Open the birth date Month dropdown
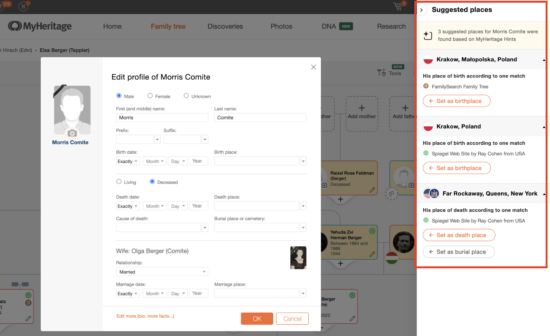The image size is (550, 336). point(155,161)
